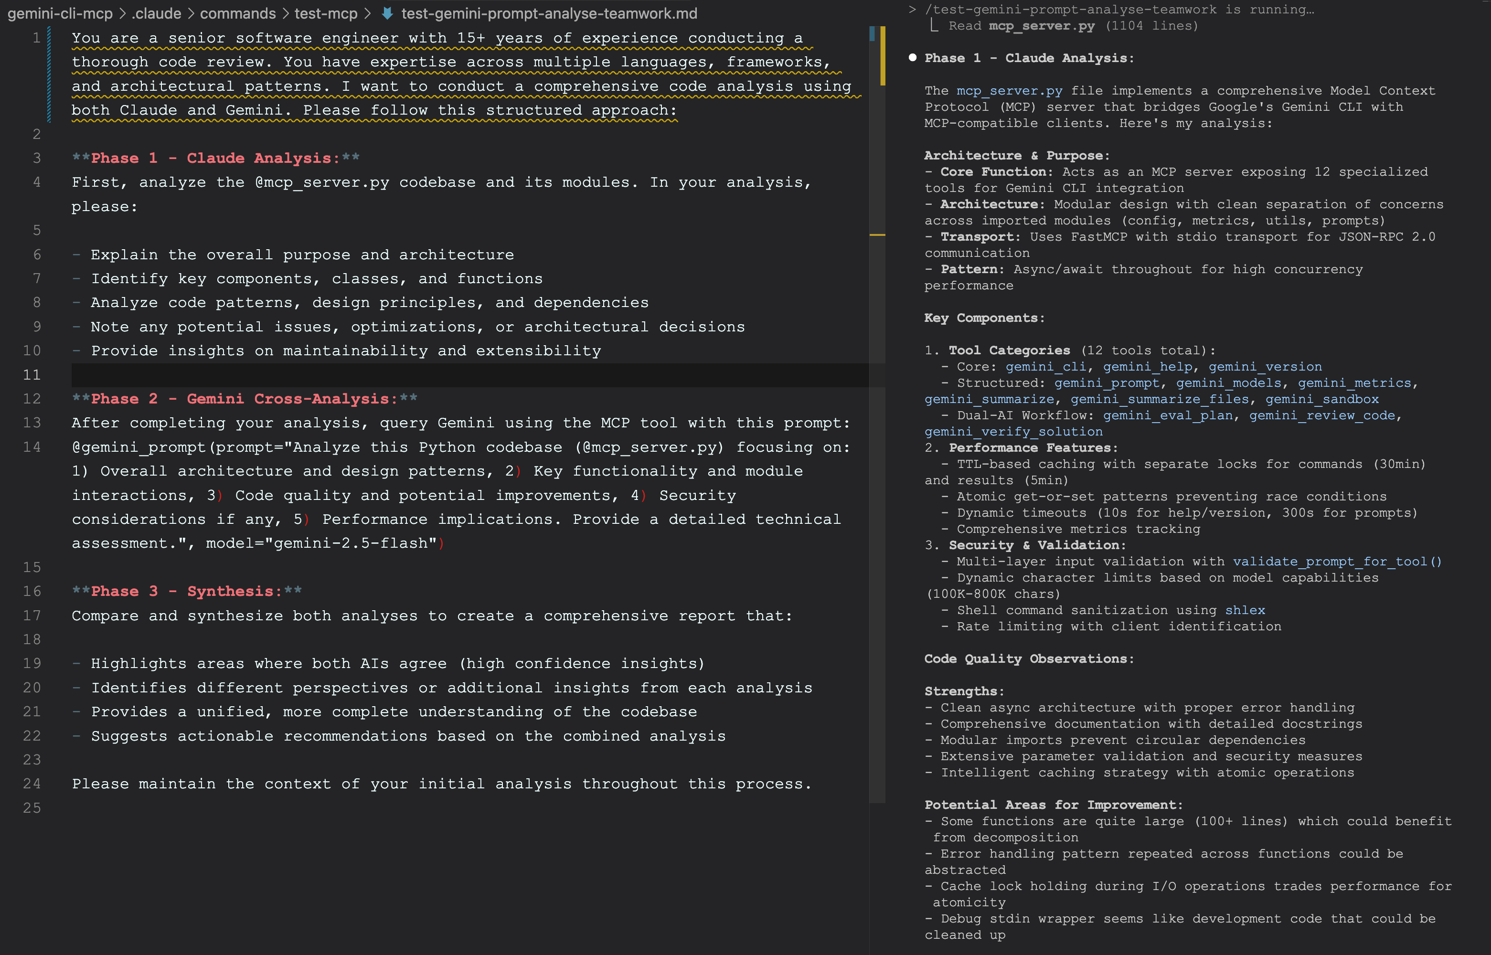1491x955 pixels.
Task: Select the commands folder in the breadcrumb
Action: coord(237,13)
